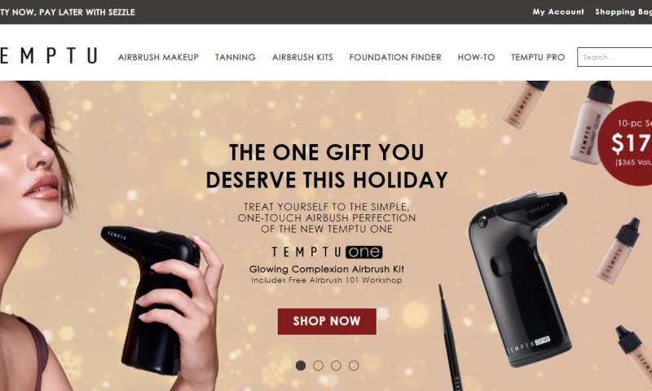Open the Airbrush Kits menu
This screenshot has height=391, width=652.
302,57
